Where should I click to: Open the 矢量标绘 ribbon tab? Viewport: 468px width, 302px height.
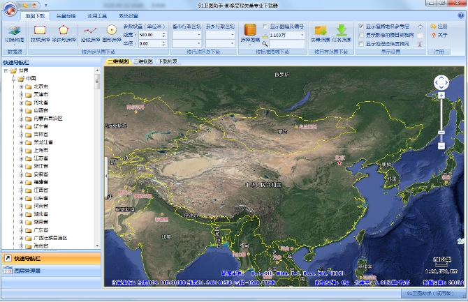66,16
